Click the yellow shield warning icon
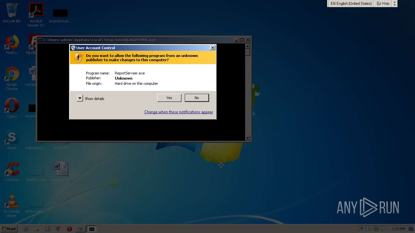This screenshot has width=415, height=233. (x=78, y=58)
